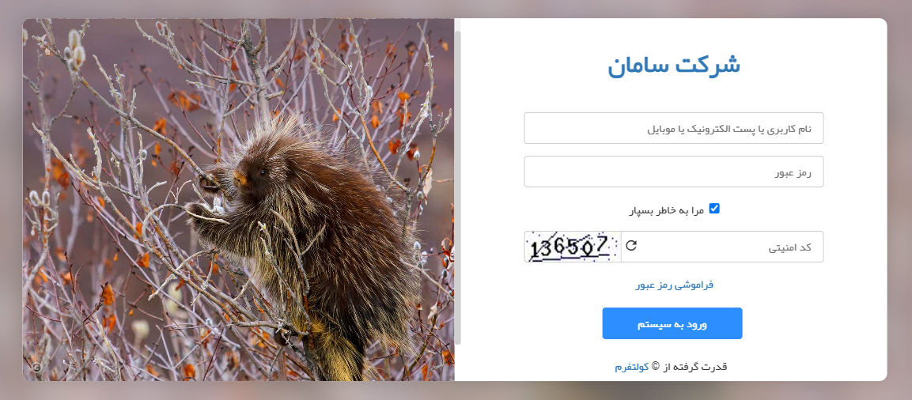Click the porcupine photo

238,199
